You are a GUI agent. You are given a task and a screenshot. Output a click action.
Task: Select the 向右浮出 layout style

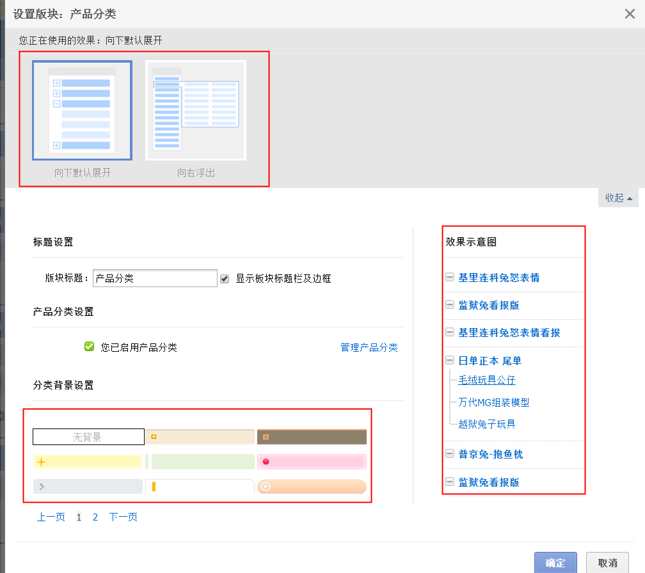195,110
